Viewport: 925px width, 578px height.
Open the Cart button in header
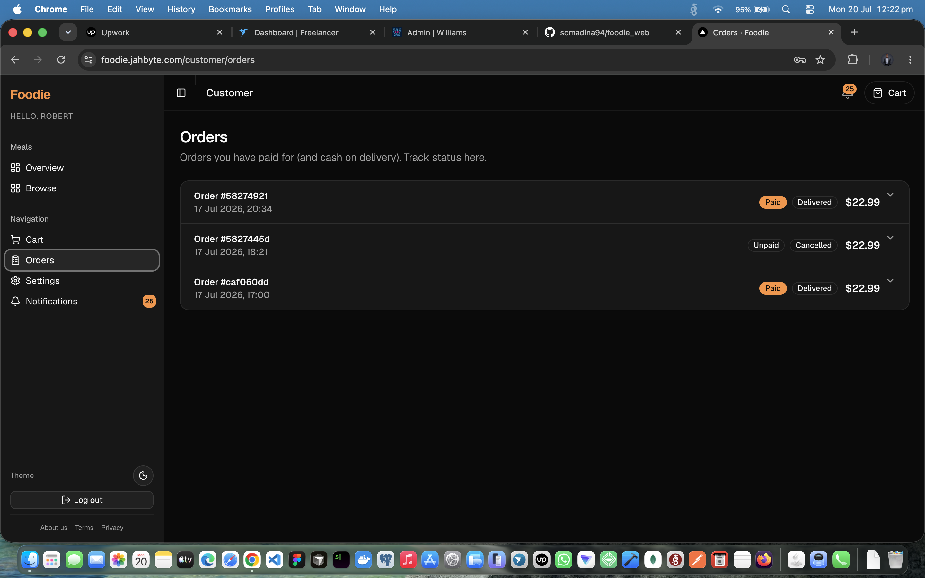coord(889,93)
